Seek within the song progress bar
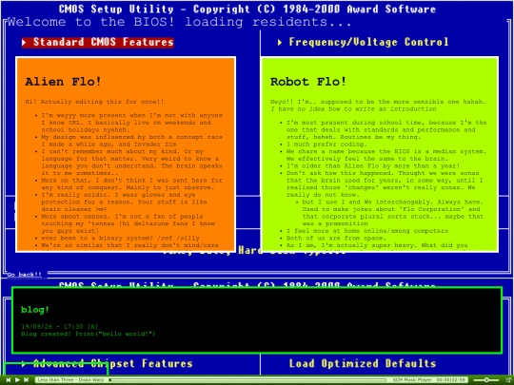The width and height of the screenshot is (514, 385). click(x=247, y=380)
